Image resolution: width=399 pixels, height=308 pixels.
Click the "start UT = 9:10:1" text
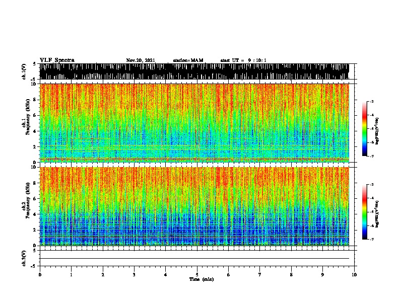tap(243, 60)
